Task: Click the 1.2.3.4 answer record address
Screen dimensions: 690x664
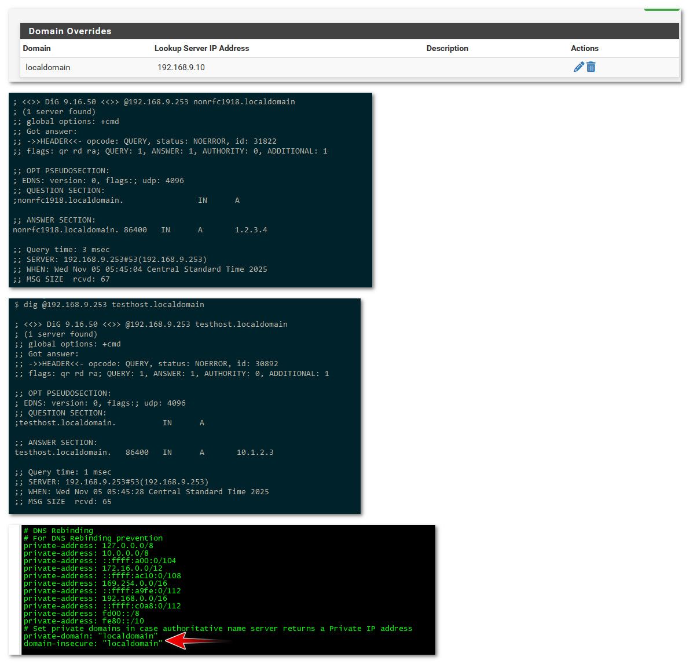Action: click(x=251, y=230)
